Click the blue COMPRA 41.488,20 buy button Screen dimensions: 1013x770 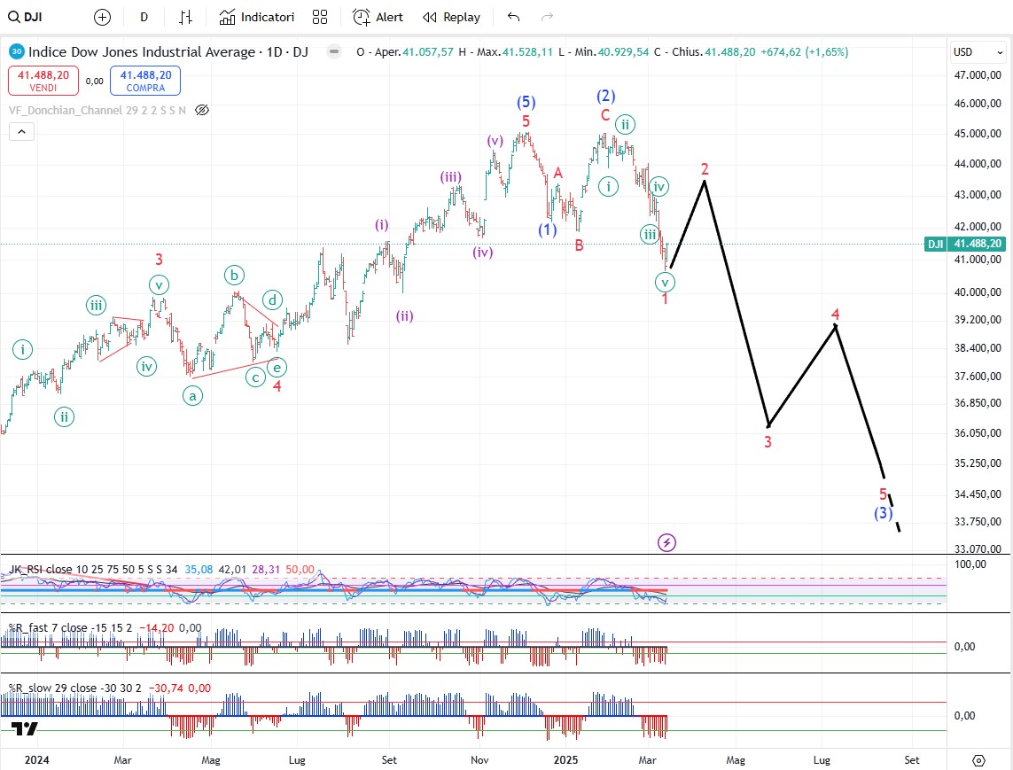145,81
